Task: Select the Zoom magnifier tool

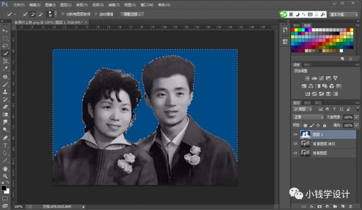Action: click(x=5, y=176)
